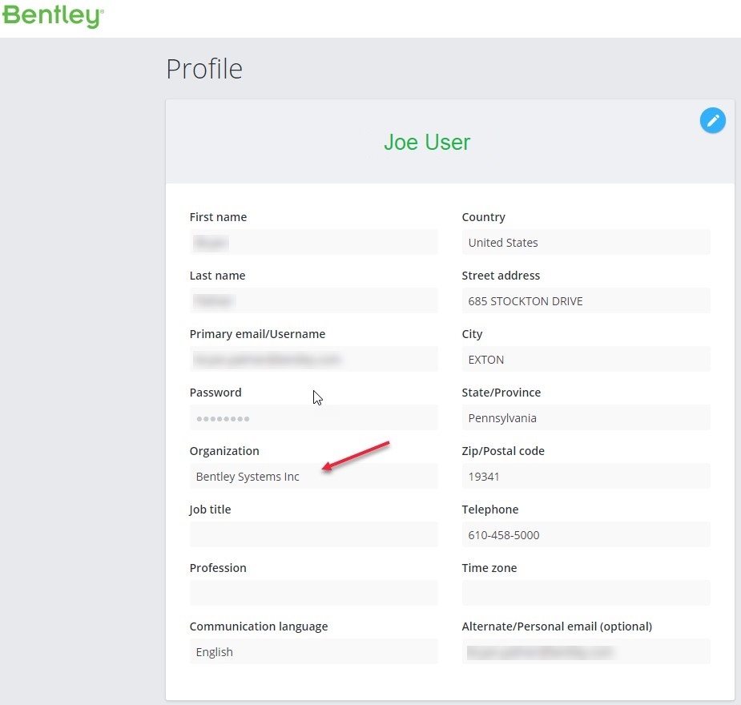Screen dimensions: 741x705
Task: Click the empty Profession field
Action: point(313,593)
